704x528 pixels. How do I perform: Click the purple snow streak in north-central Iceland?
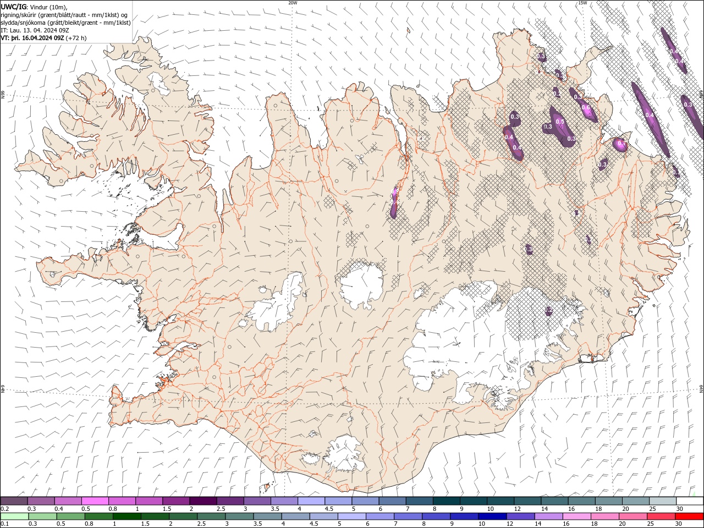pos(394,202)
